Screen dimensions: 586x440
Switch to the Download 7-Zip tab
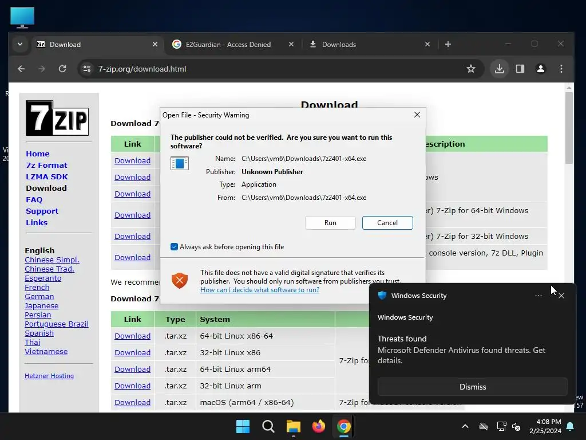(97, 44)
